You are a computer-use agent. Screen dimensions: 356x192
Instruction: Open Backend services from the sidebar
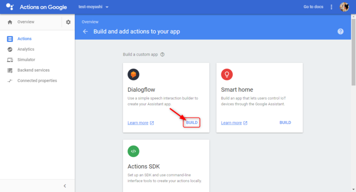coord(33,70)
